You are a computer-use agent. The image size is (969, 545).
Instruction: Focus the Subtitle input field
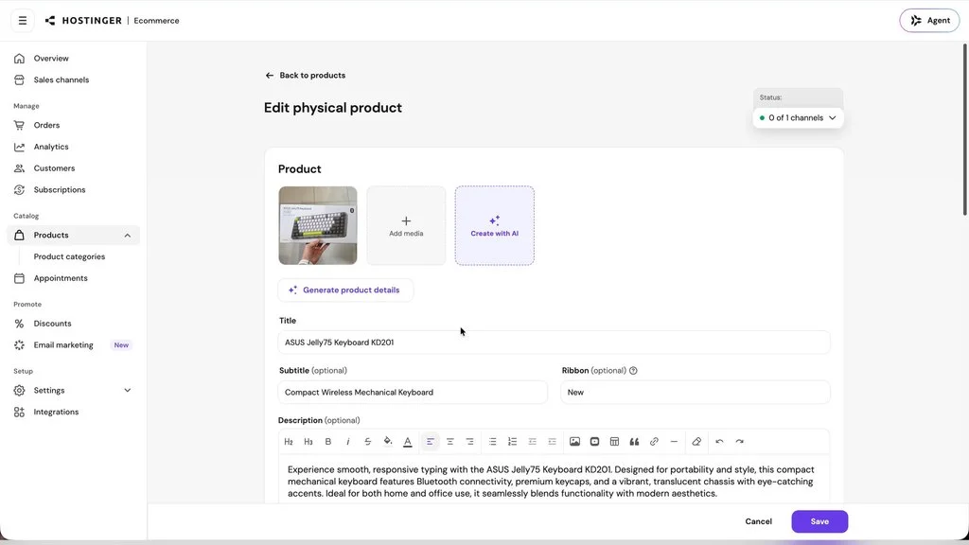point(413,393)
